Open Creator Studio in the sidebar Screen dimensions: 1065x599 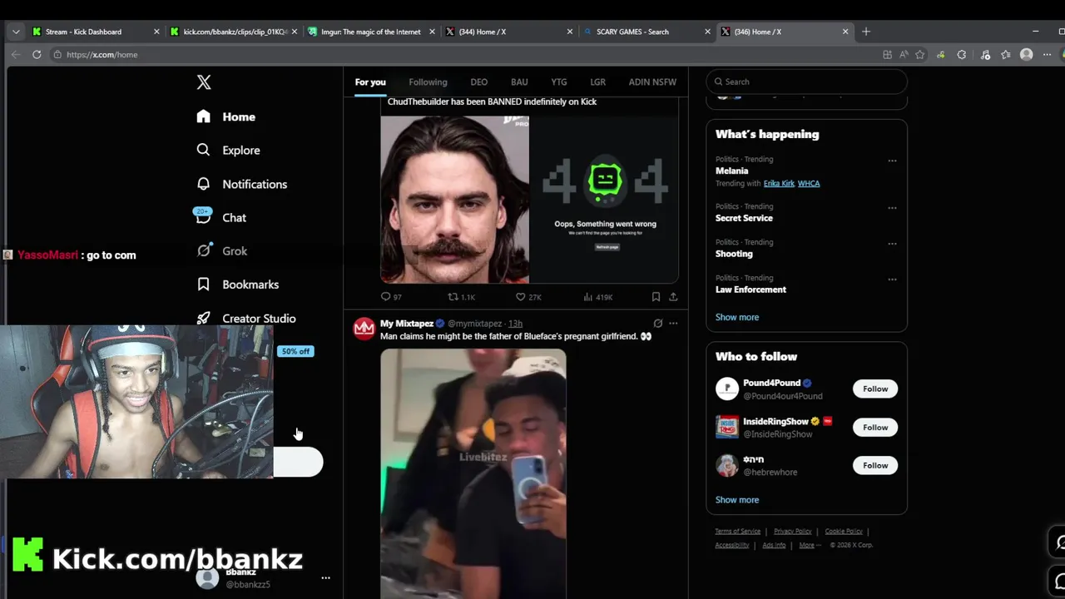click(x=245, y=319)
